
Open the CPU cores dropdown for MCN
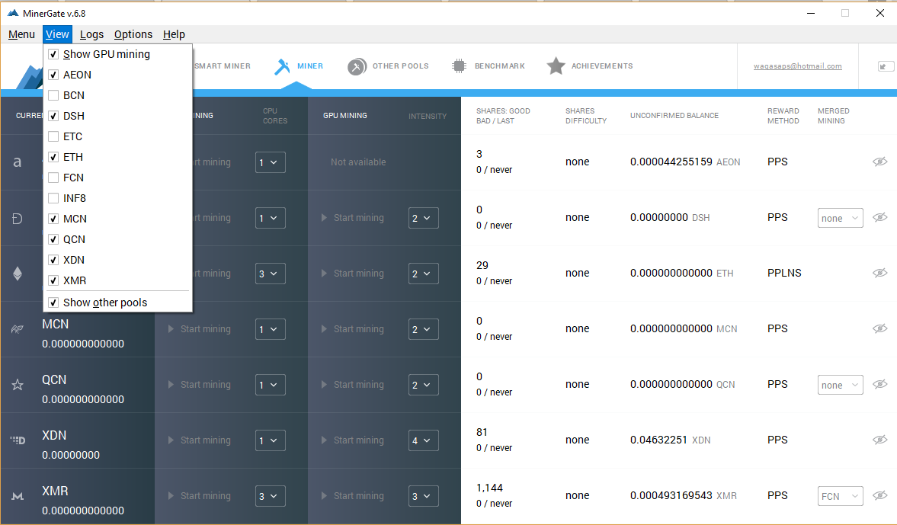tap(270, 329)
